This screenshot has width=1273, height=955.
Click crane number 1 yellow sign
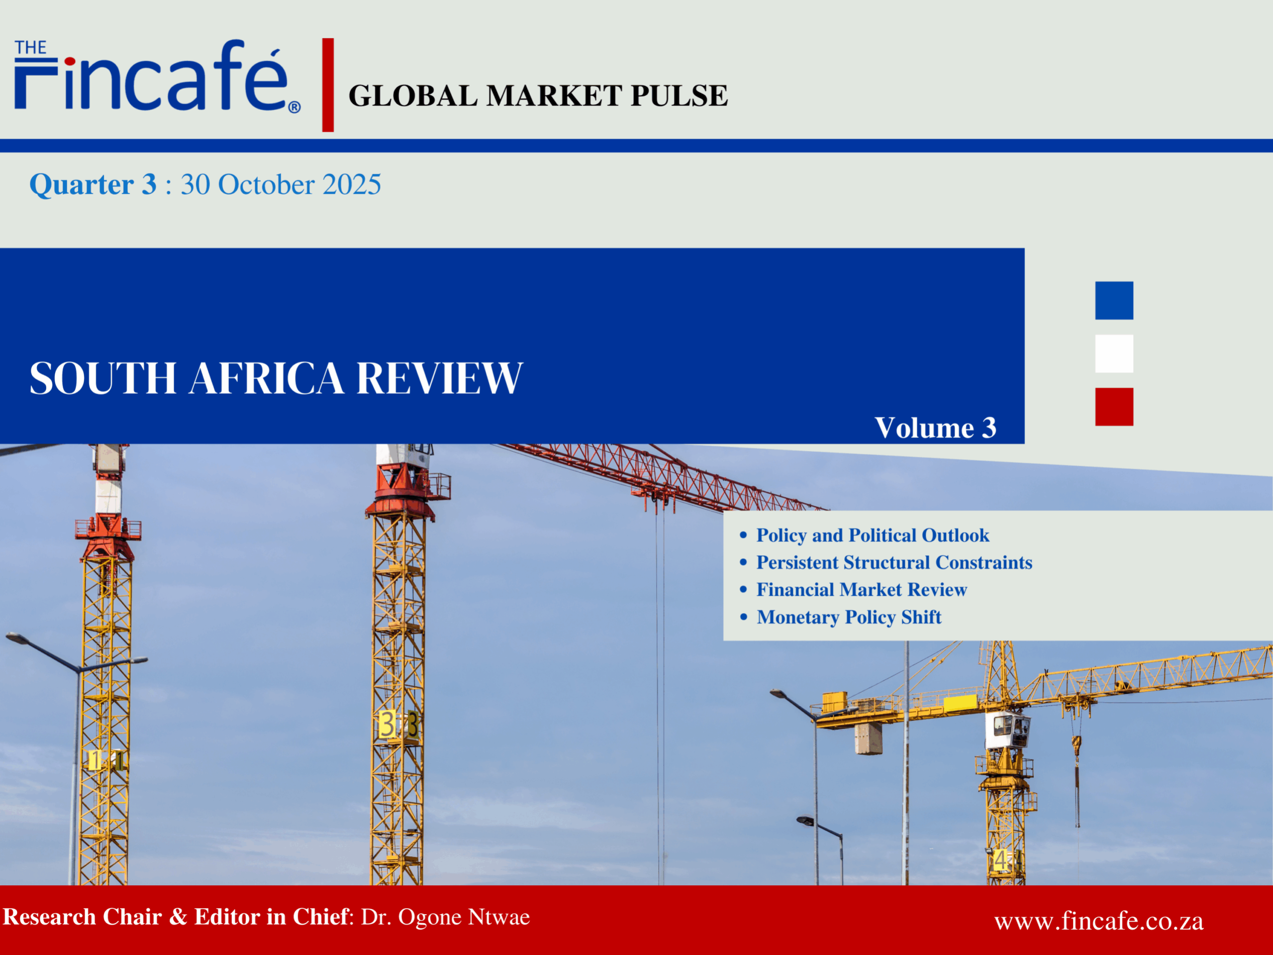(x=96, y=760)
